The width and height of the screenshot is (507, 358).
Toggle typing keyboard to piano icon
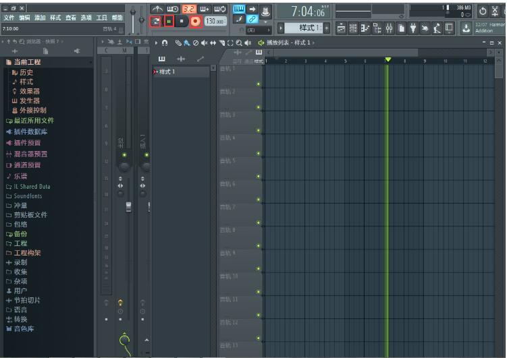coord(239,9)
